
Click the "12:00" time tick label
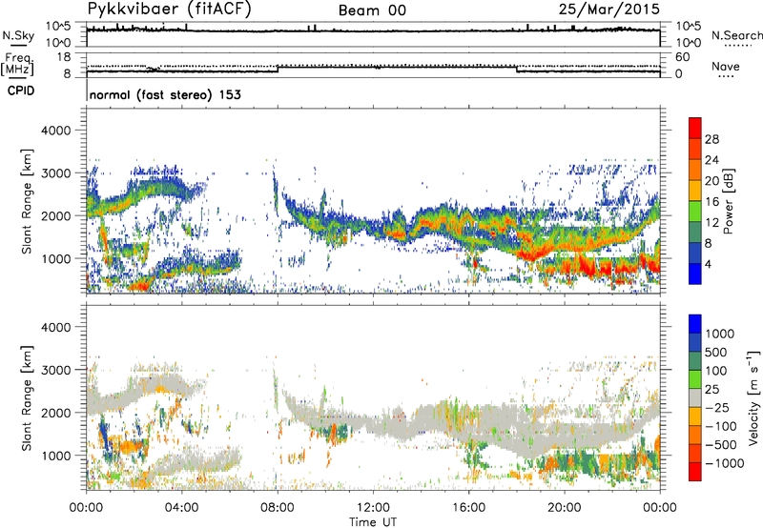pos(373,508)
